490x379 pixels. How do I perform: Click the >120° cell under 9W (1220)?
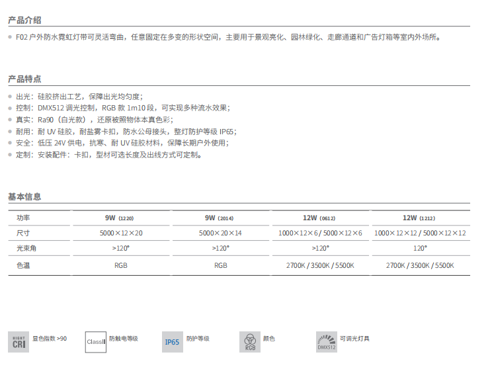[121, 248]
